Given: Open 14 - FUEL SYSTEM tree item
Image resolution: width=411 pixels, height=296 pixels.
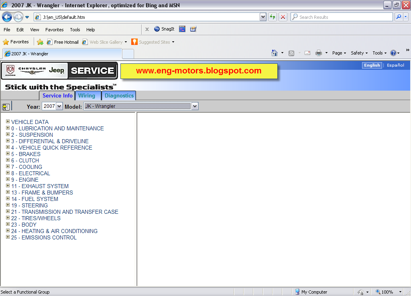Looking at the screenshot, I should click(35, 199).
